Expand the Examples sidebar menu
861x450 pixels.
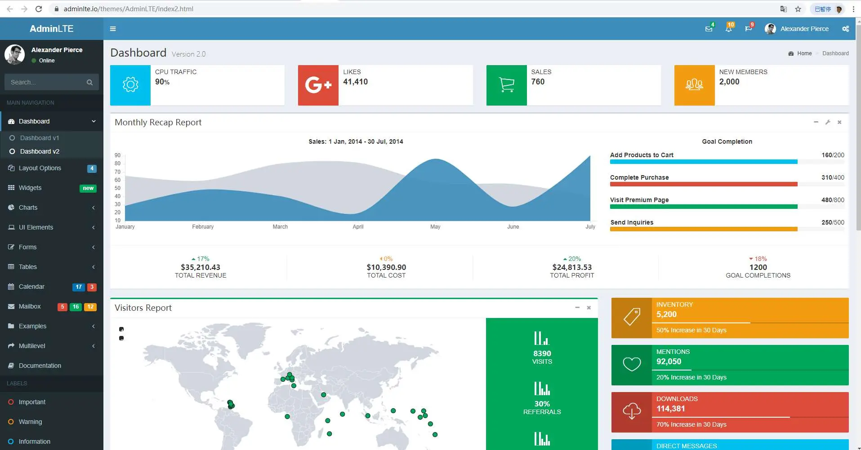(52, 326)
